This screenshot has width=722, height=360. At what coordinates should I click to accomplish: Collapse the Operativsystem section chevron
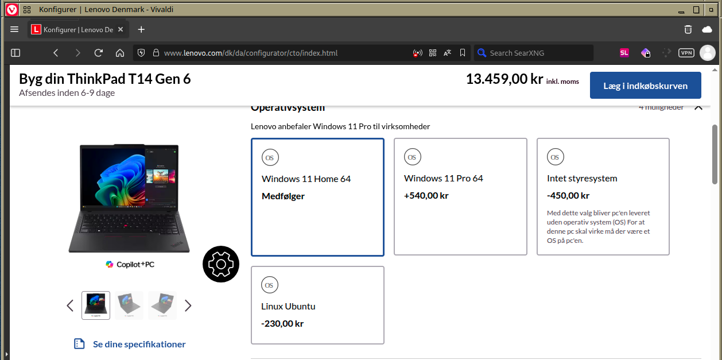698,107
